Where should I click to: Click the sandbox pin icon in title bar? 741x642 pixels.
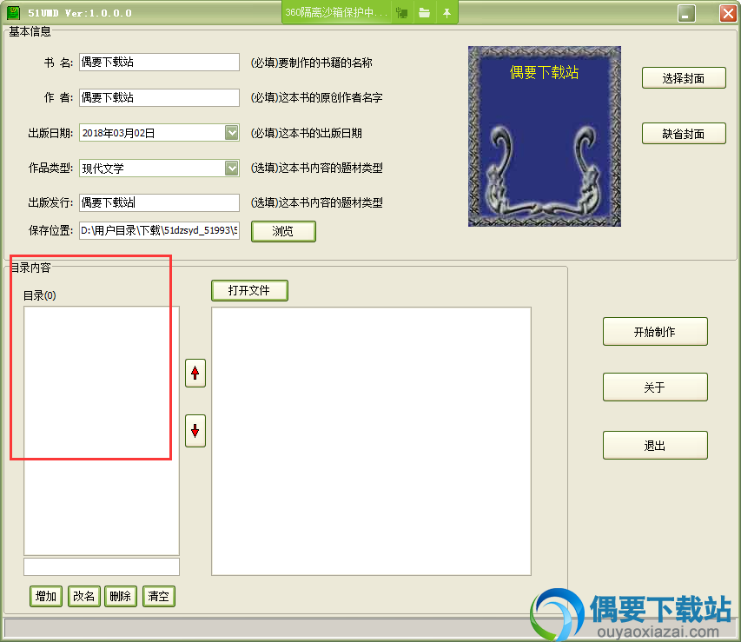(x=447, y=13)
